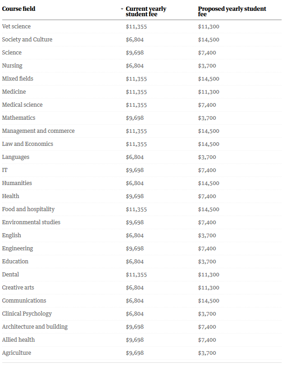282x366 pixels.
Task: Click the Humanities row label
Action: pyautogui.click(x=17, y=183)
